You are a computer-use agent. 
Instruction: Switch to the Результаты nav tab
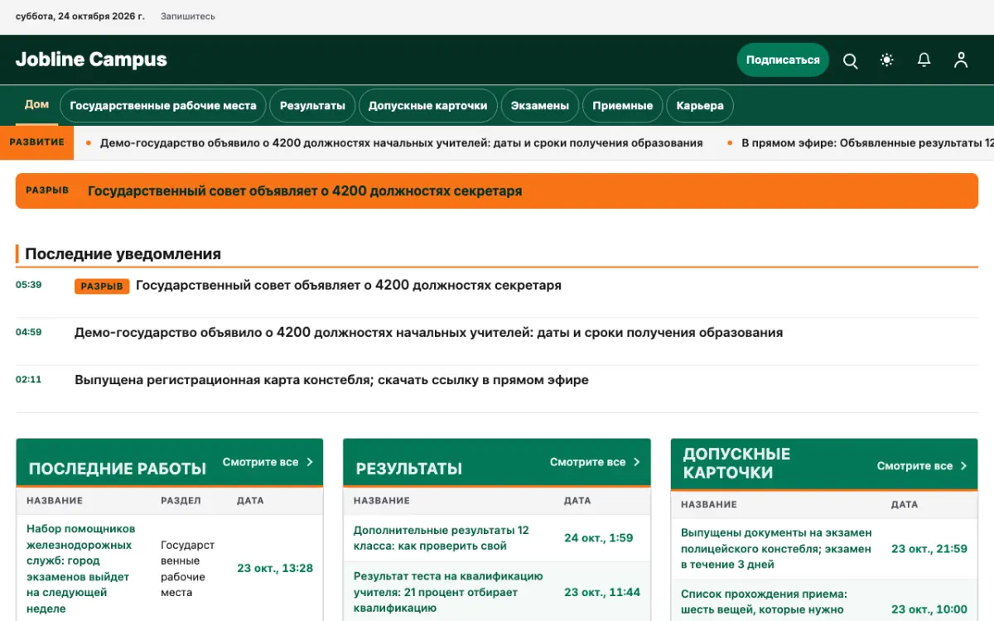(x=312, y=106)
